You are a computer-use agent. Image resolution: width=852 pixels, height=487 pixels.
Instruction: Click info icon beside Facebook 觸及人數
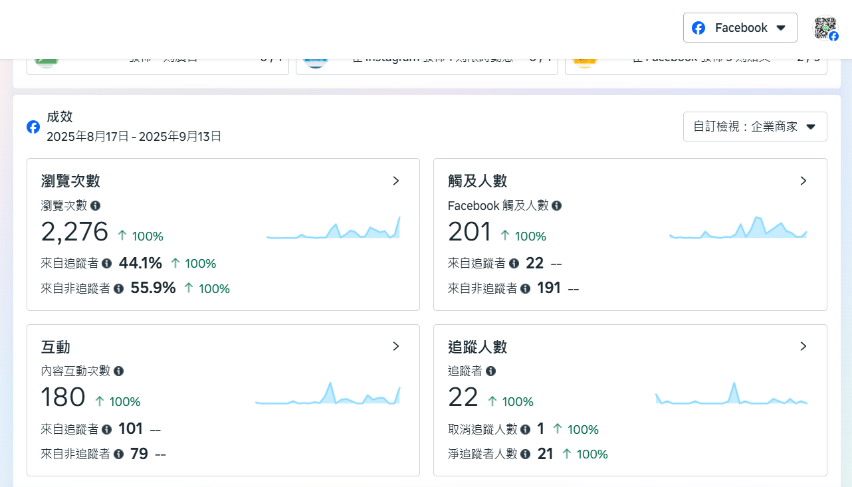pos(556,206)
